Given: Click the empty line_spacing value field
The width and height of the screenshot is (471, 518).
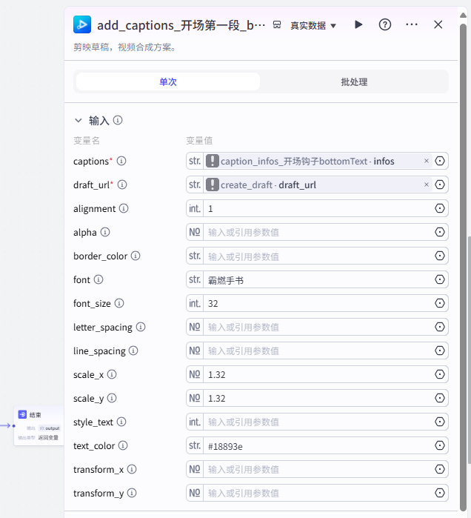Looking at the screenshot, I should pos(318,351).
